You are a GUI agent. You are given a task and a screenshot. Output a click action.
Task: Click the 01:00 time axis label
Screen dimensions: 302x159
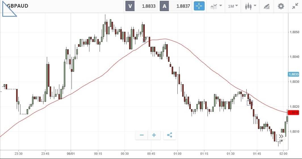[x=177, y=154]
